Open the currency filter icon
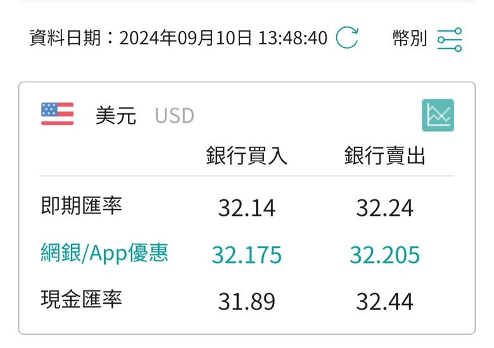 [x=450, y=39]
